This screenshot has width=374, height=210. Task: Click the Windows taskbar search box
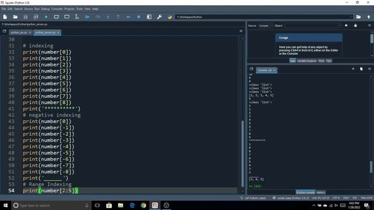point(51,205)
